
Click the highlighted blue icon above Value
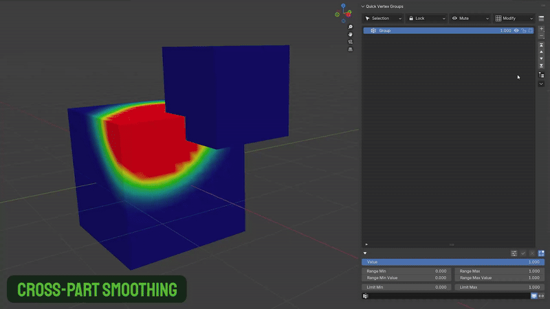tap(541, 253)
